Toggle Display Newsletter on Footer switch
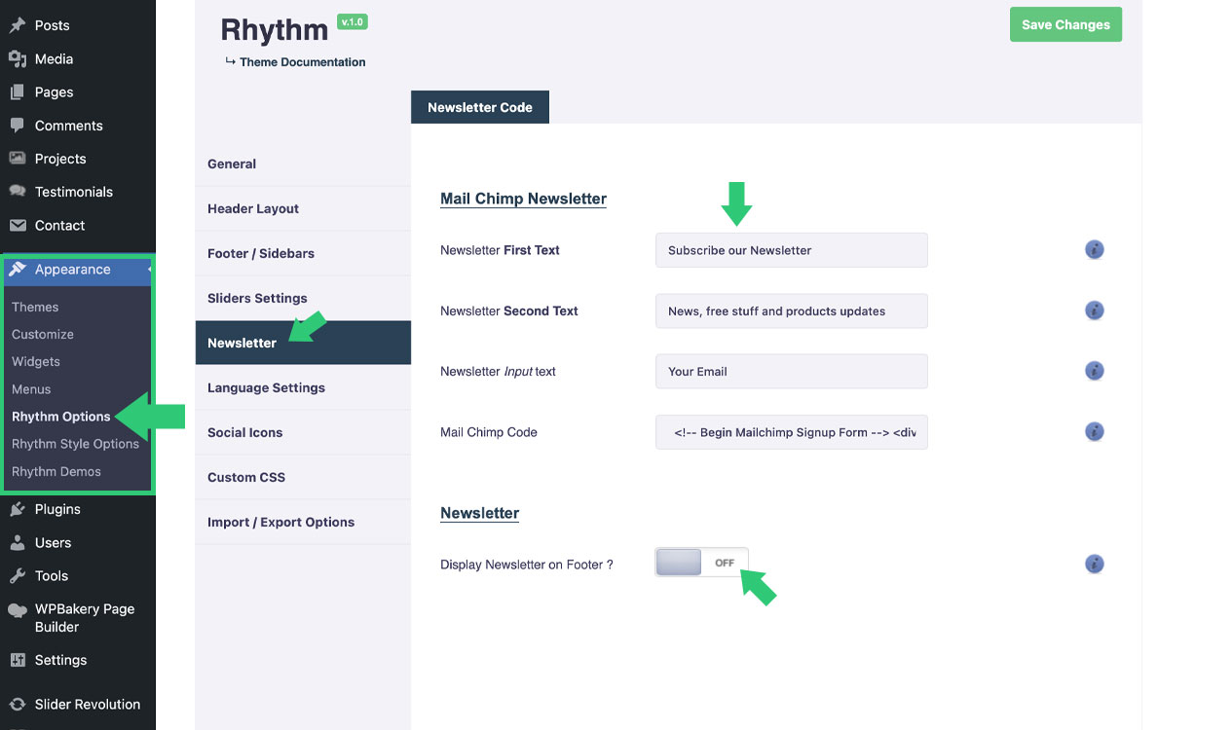 (701, 563)
